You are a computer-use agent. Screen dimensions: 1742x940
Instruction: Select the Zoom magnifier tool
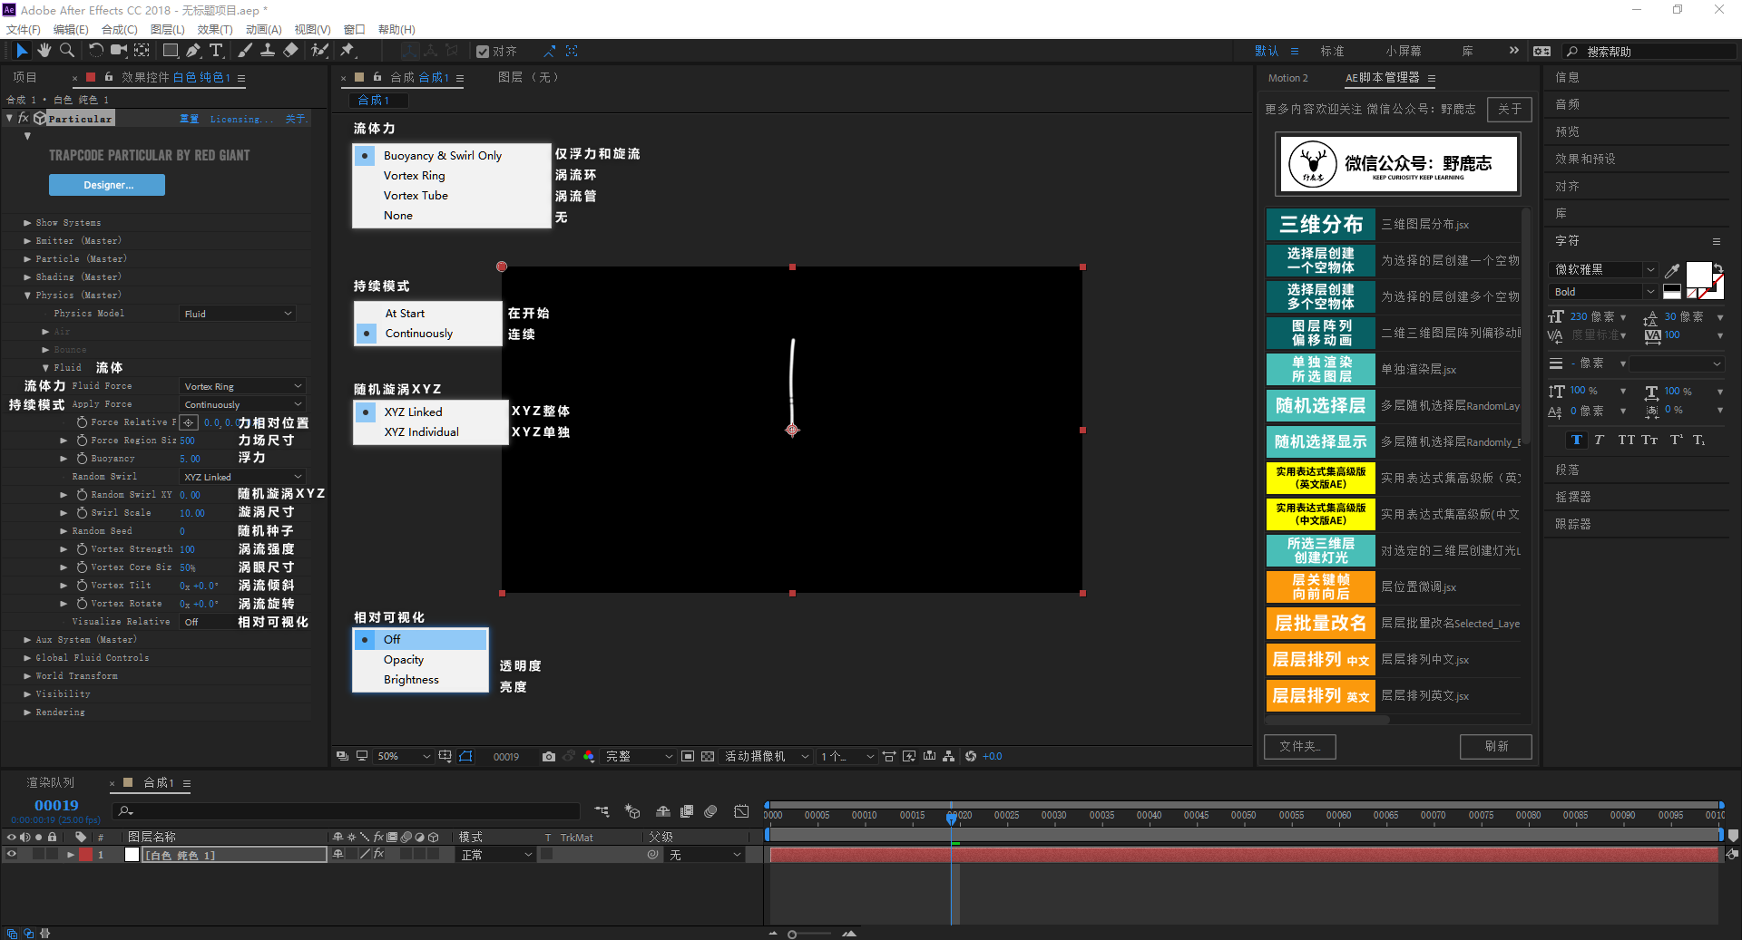[x=67, y=51]
